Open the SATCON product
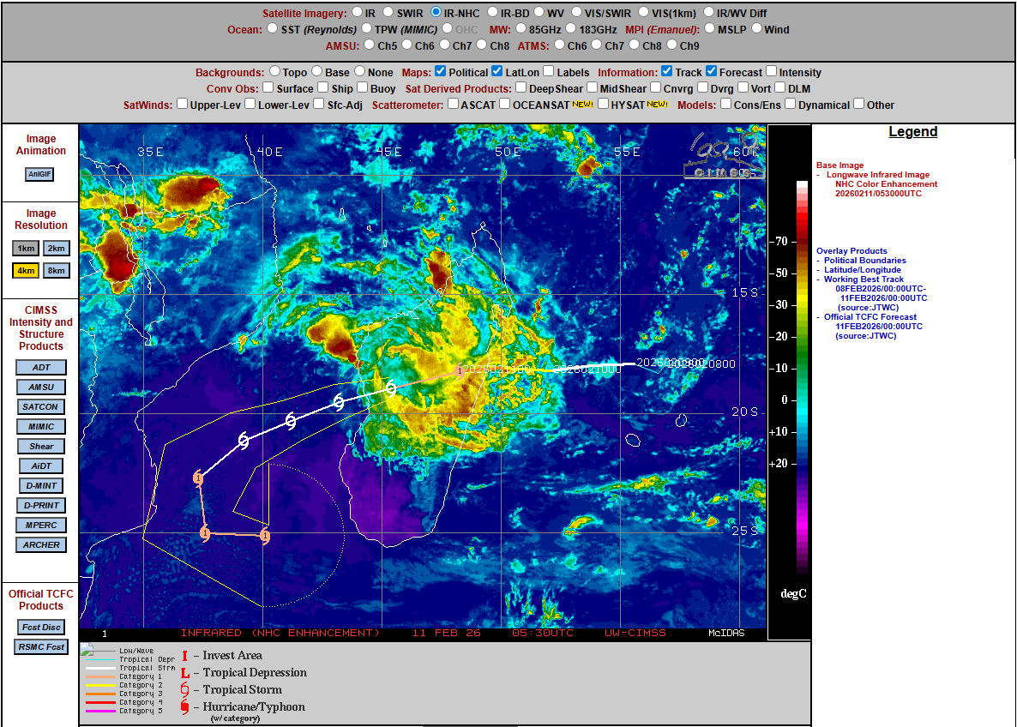 pyautogui.click(x=41, y=407)
